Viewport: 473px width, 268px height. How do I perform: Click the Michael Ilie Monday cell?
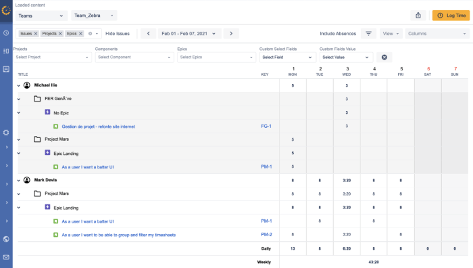point(293,85)
